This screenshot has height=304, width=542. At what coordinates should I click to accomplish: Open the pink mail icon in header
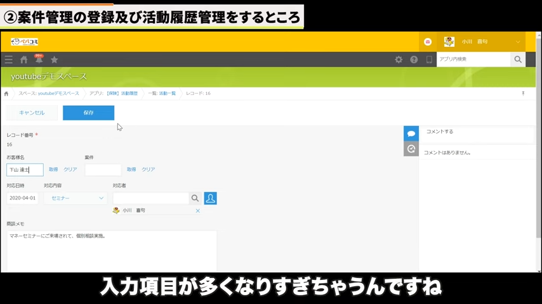click(x=428, y=42)
